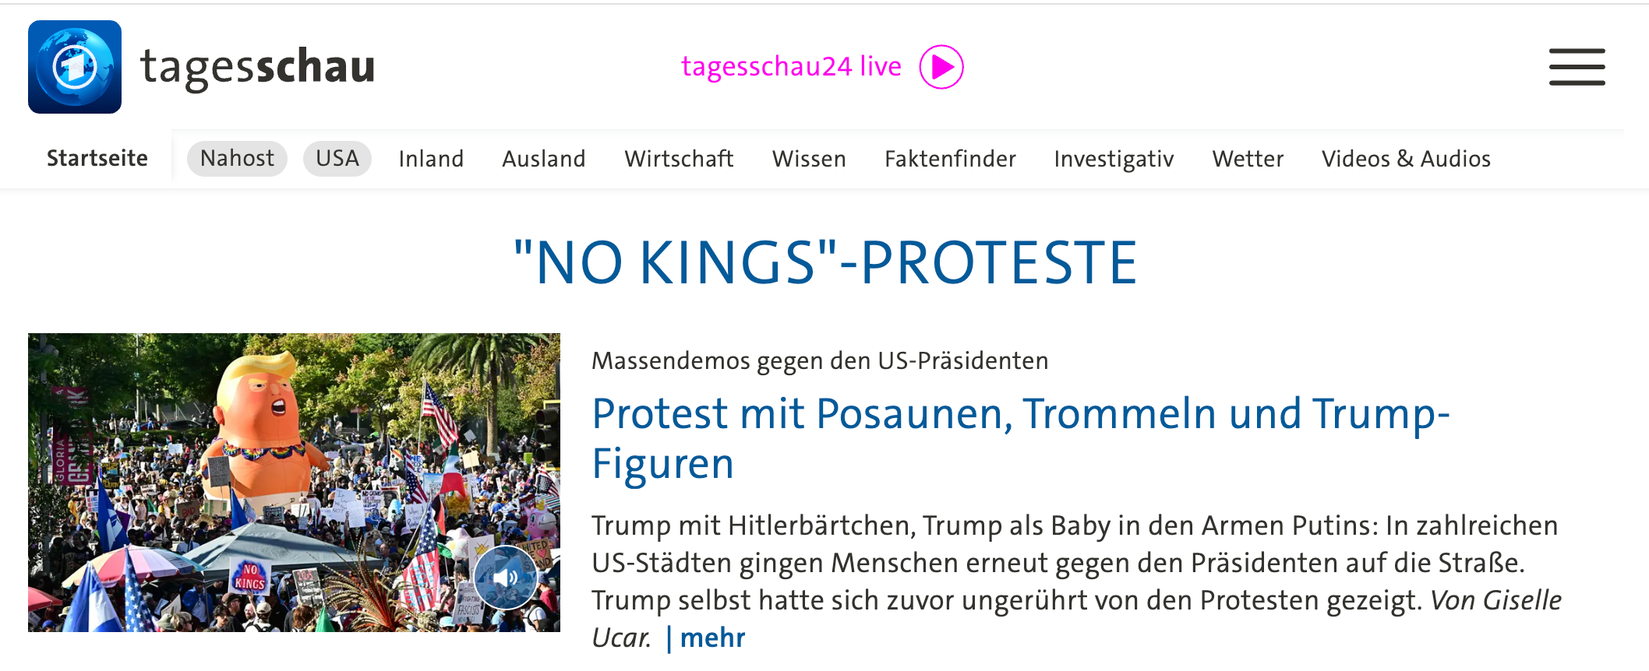
Task: Click the tagesschau24 live text link
Action: click(x=791, y=67)
